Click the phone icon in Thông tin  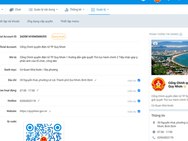pos(154,137)
